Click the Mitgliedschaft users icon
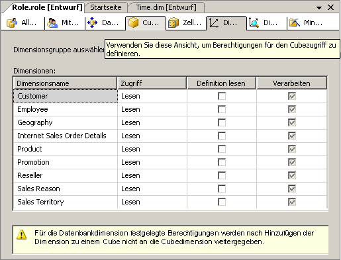 pyautogui.click(x=52, y=22)
